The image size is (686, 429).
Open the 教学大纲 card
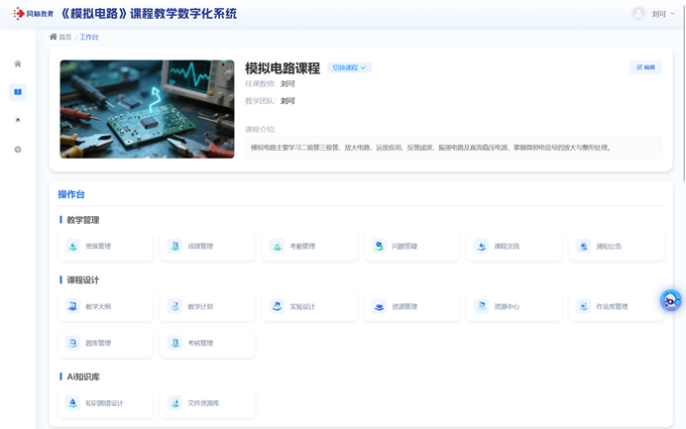click(105, 306)
